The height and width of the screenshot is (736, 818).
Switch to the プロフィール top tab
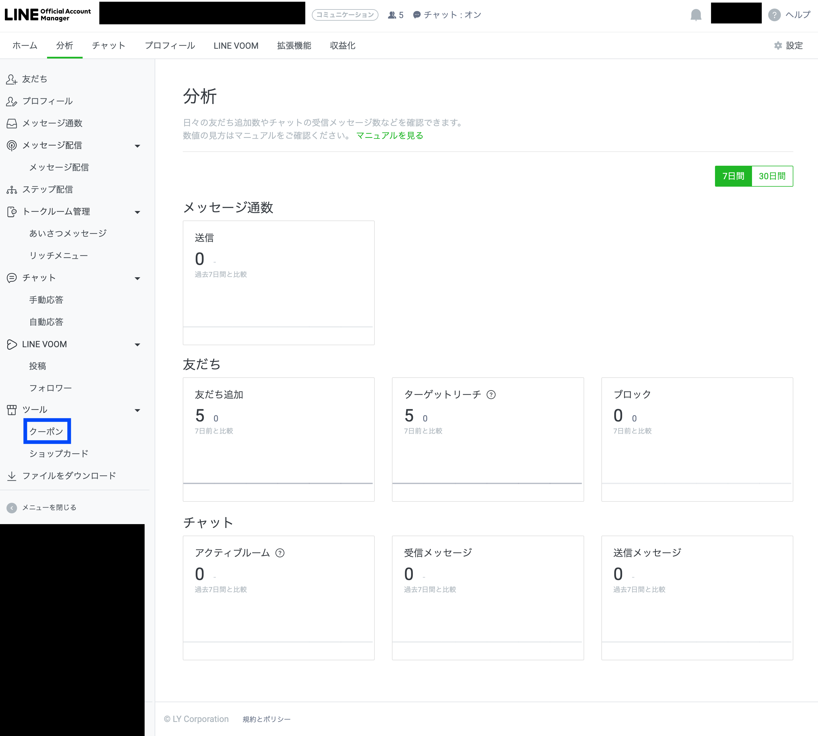coord(170,46)
